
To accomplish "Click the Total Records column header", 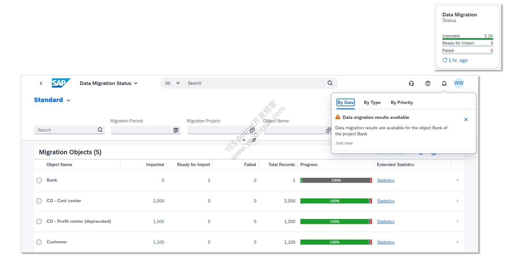I will point(282,164).
